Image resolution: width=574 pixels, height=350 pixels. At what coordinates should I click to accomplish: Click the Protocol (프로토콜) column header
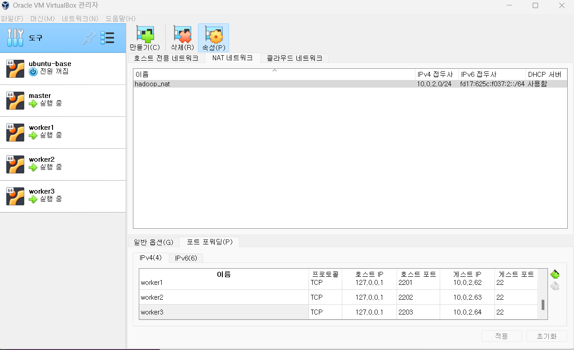[325, 274]
